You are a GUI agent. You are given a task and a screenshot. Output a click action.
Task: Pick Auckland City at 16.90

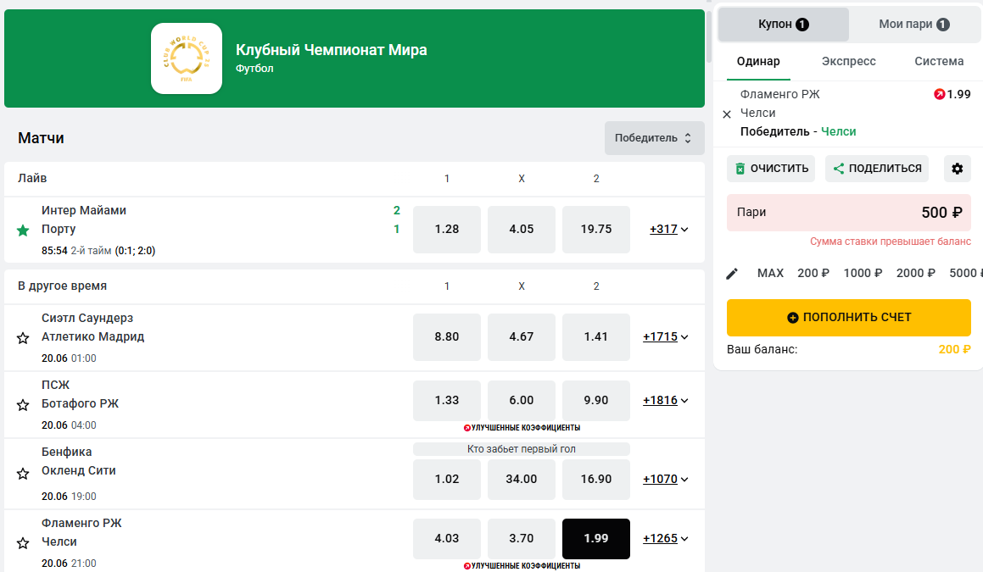[x=596, y=480]
